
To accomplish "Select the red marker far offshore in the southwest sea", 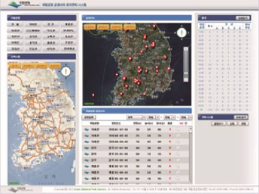I will 93,95.
